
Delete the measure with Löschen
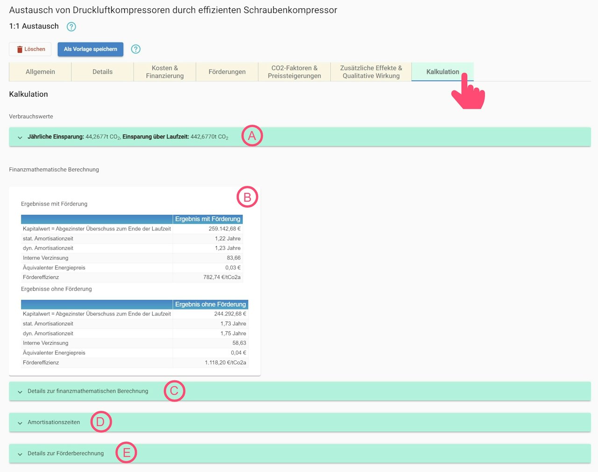tap(30, 49)
